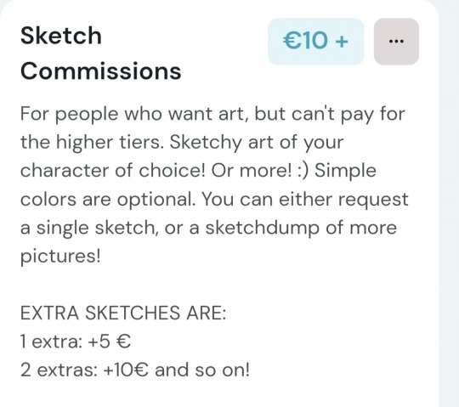The height and width of the screenshot is (407, 459).
Task: Click the €10 + price badge
Action: click(x=316, y=42)
